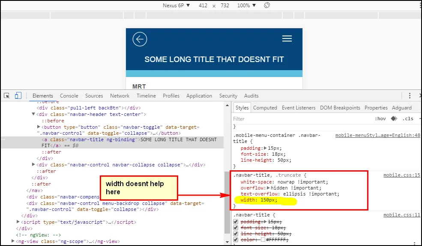Click the 'SOME LONG TITLE THAT DOESNT FIT' heading

click(x=214, y=59)
